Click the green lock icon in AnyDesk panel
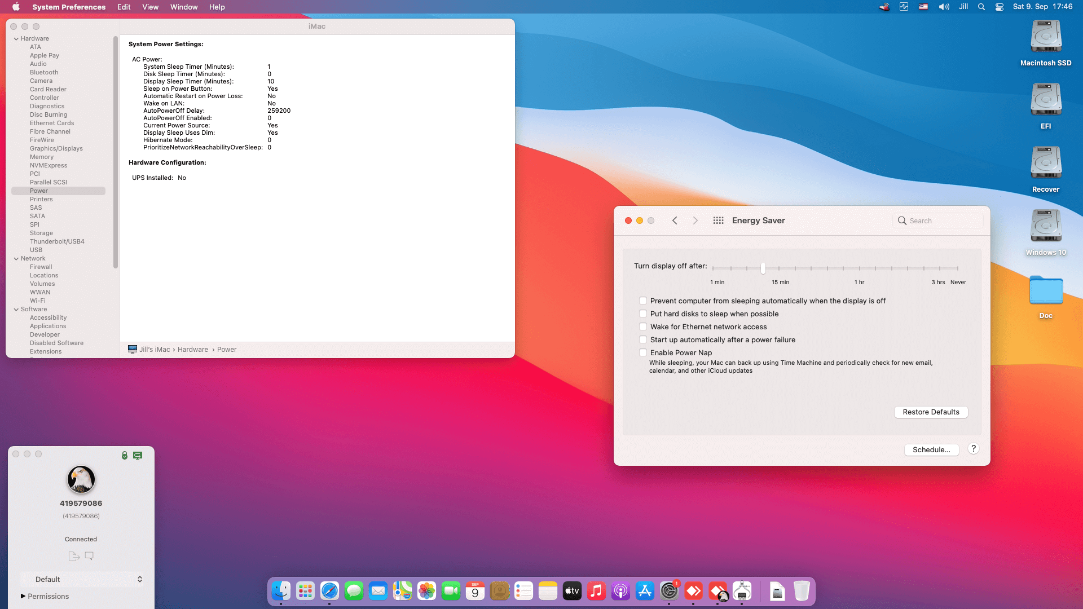This screenshot has height=609, width=1083. coord(125,455)
